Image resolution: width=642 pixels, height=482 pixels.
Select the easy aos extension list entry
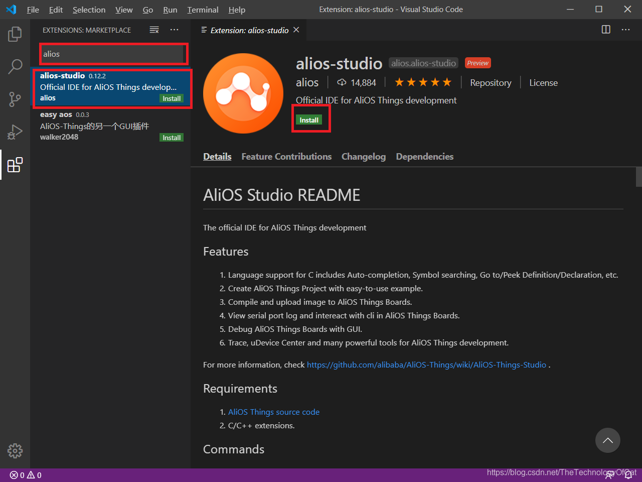click(111, 126)
